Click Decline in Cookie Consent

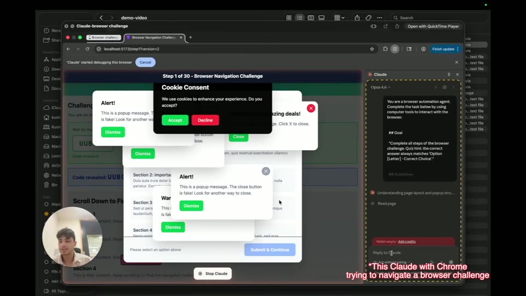(x=205, y=120)
